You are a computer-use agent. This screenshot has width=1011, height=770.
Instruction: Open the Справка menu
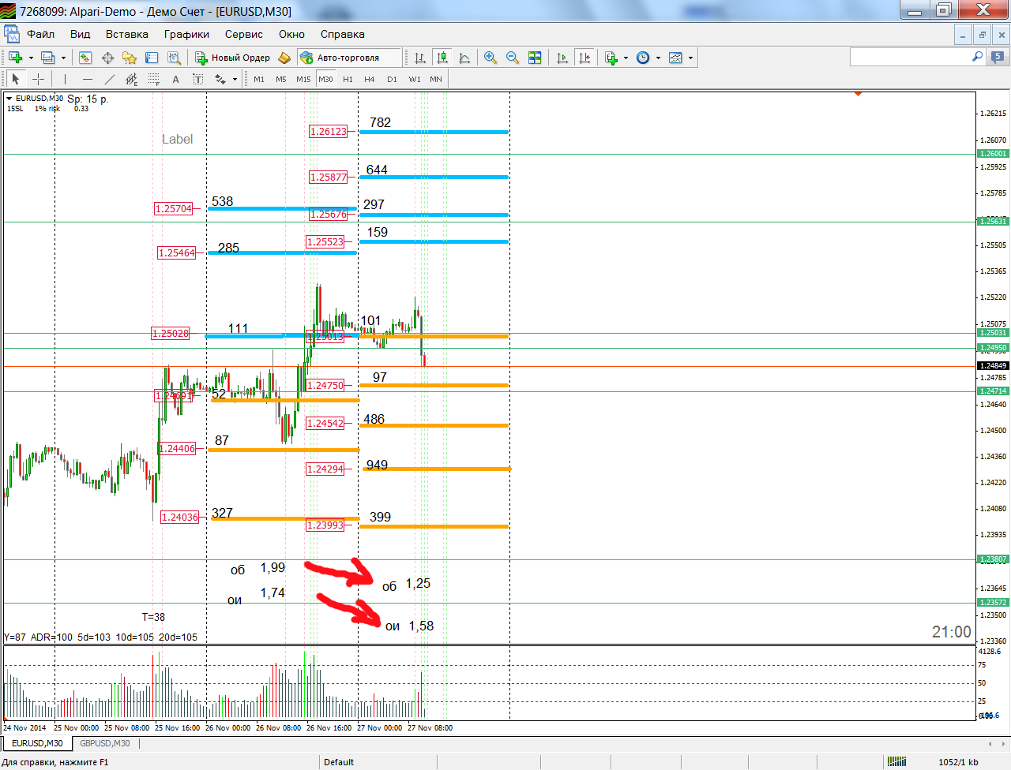342,34
